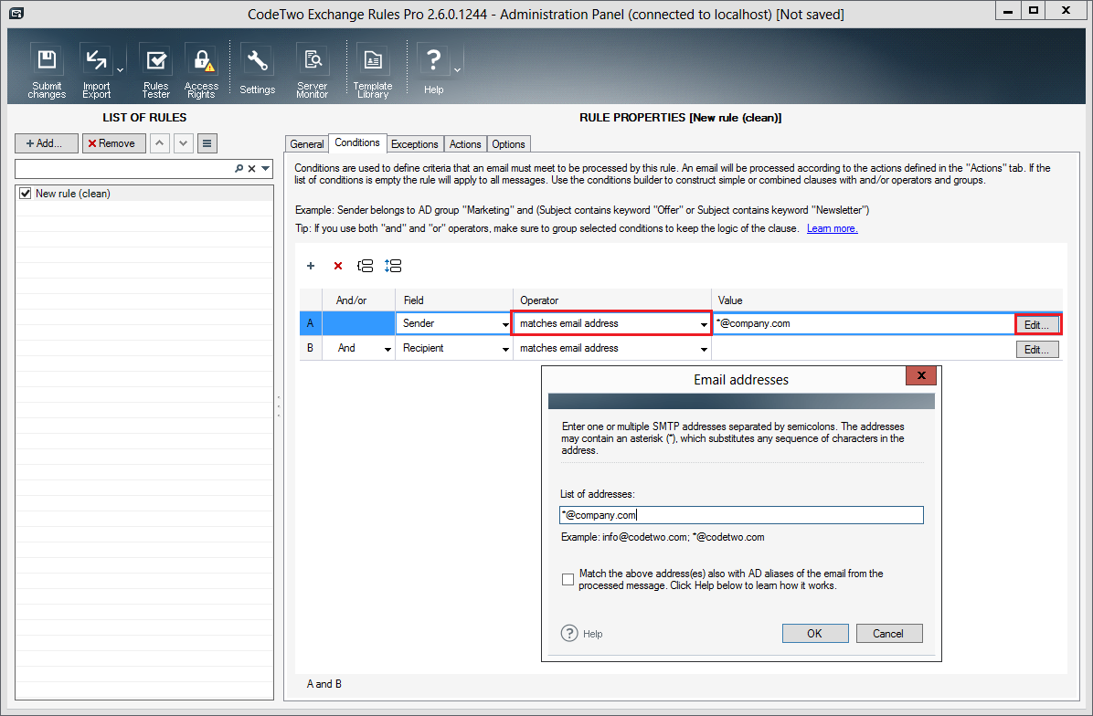Open row A operator dropdown
Image resolution: width=1093 pixels, height=716 pixels.
(704, 324)
